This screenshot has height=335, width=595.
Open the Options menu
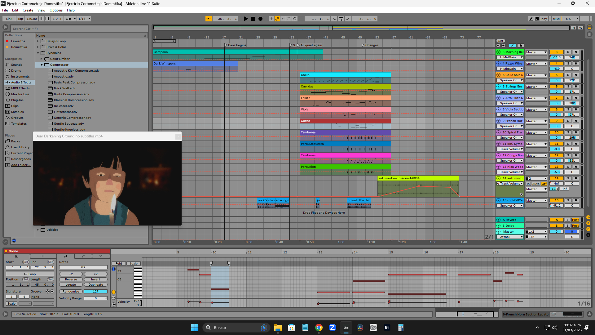[x=56, y=10]
